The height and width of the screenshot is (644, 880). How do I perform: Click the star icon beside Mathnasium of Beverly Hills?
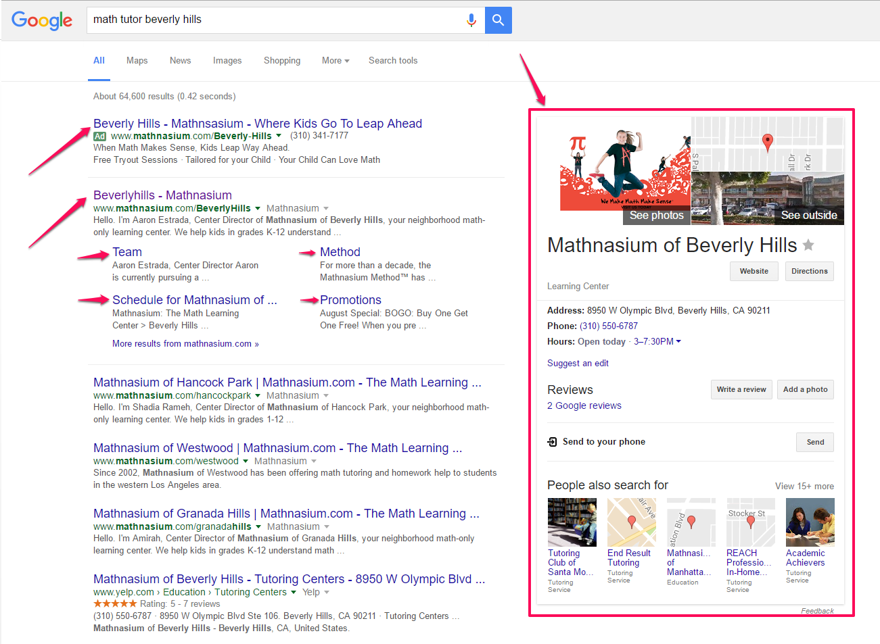tap(808, 245)
